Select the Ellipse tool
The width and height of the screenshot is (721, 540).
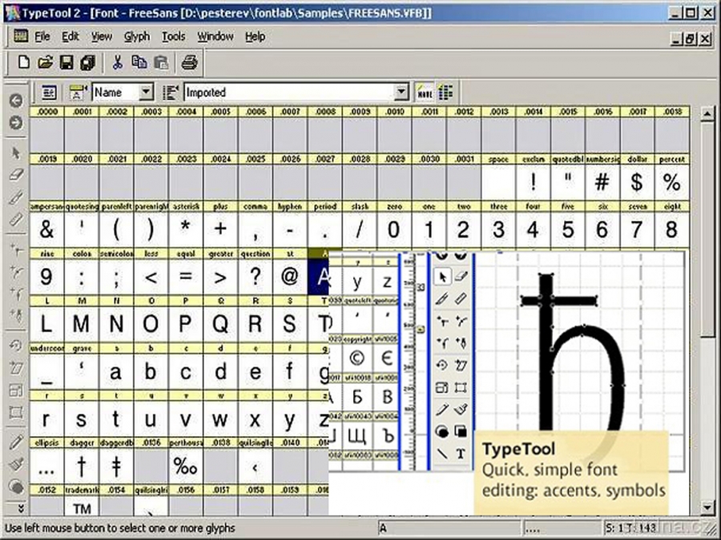pyautogui.click(x=16, y=486)
